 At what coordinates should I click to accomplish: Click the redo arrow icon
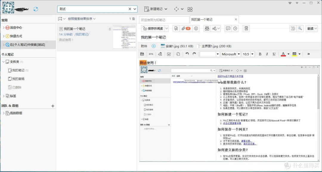click(x=194, y=54)
